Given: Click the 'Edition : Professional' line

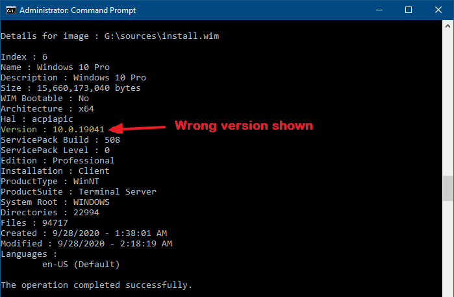Looking at the screenshot, I should [x=58, y=161].
